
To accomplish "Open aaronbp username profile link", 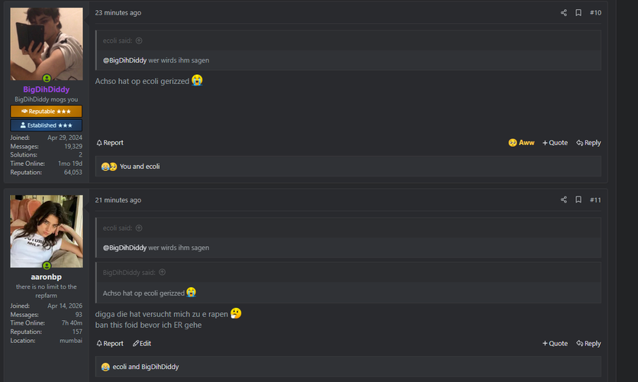I will click(47, 277).
